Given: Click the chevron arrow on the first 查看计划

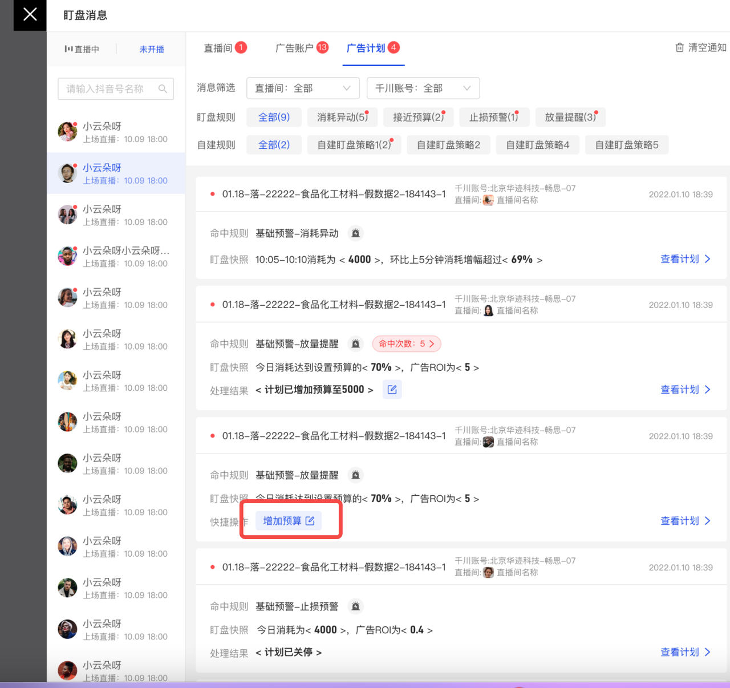Looking at the screenshot, I should 707,259.
